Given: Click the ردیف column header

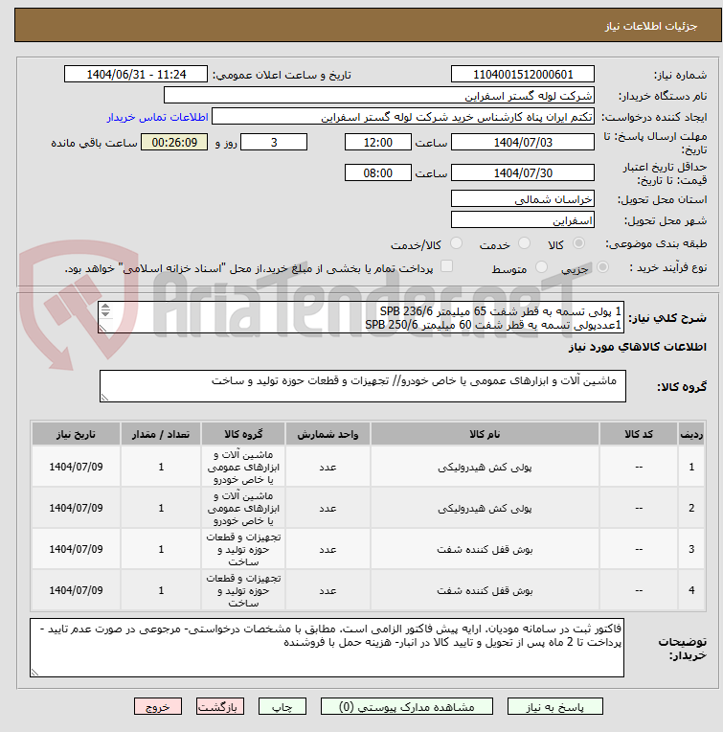Looking at the screenshot, I should (x=691, y=434).
